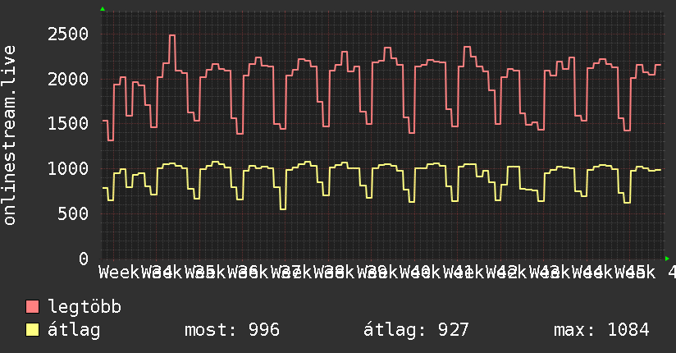This screenshot has width=676, height=353.
Task: Select the átlag legend label beside yellow swatch
Action: click(74, 330)
